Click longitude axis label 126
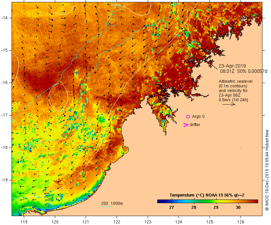Image resolution: width=271 pixels, height=225 pixels. click(x=241, y=222)
